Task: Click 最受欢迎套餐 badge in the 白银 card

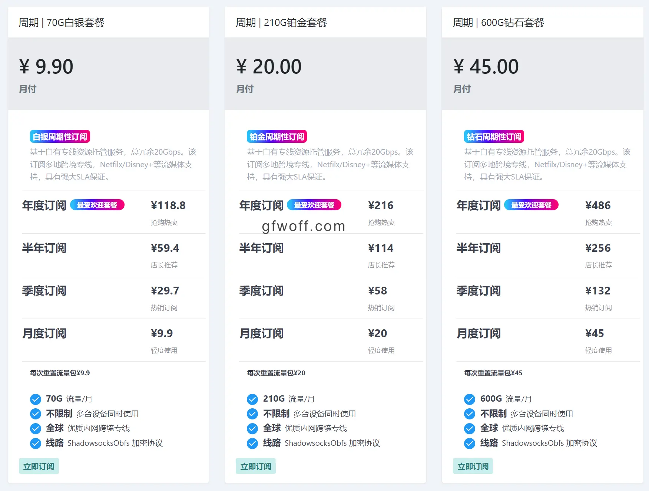Action: (97, 205)
